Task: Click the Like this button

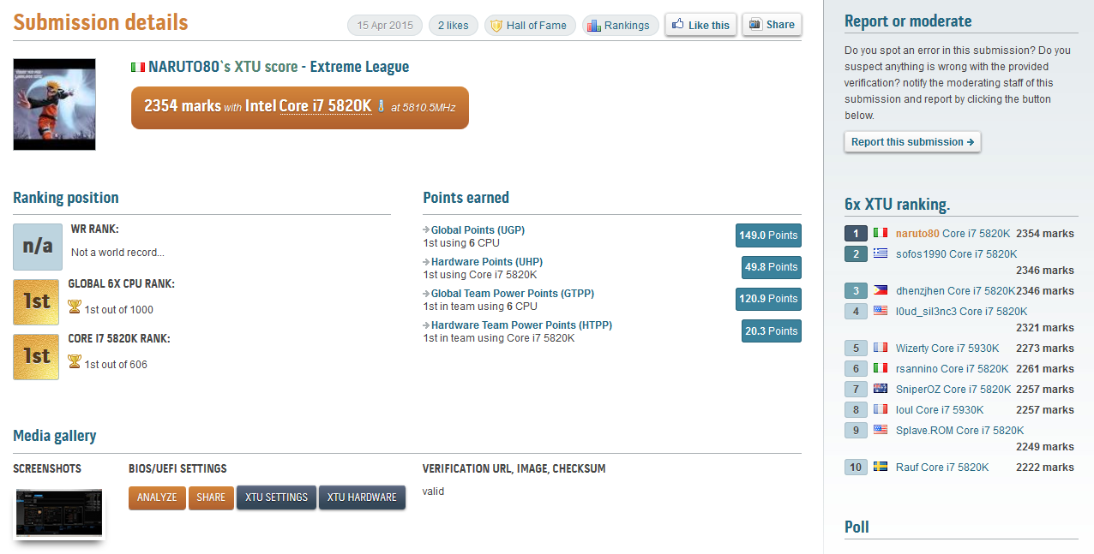Action: (700, 26)
